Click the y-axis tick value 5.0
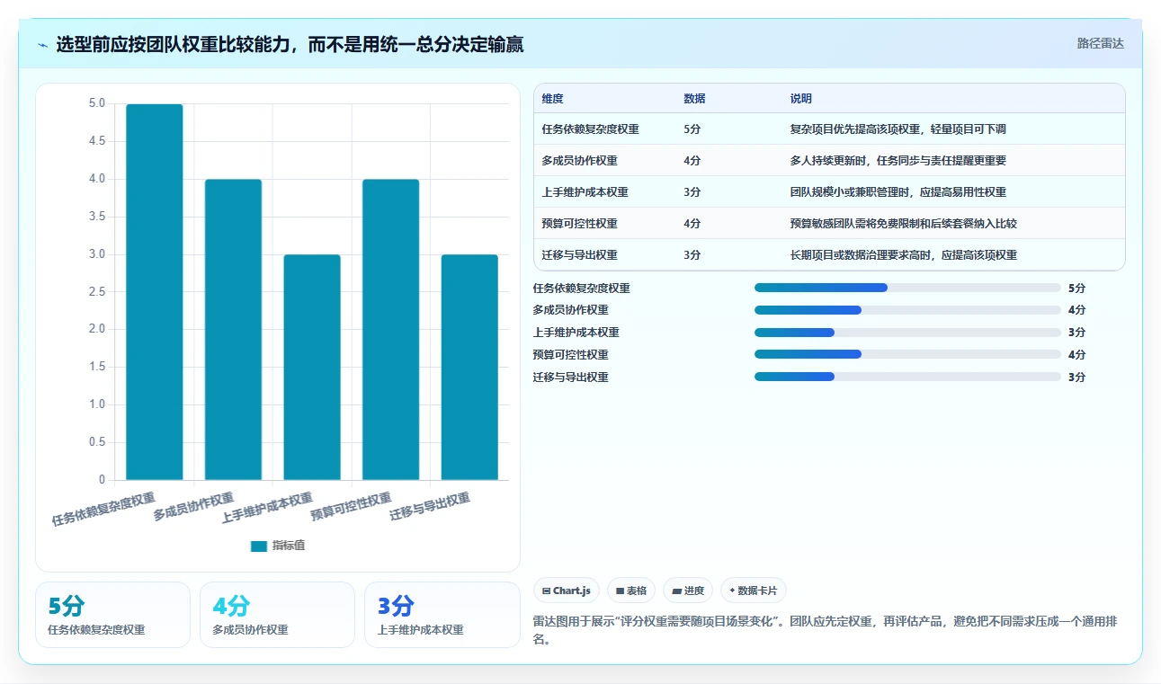The width and height of the screenshot is (1161, 684). [x=97, y=104]
